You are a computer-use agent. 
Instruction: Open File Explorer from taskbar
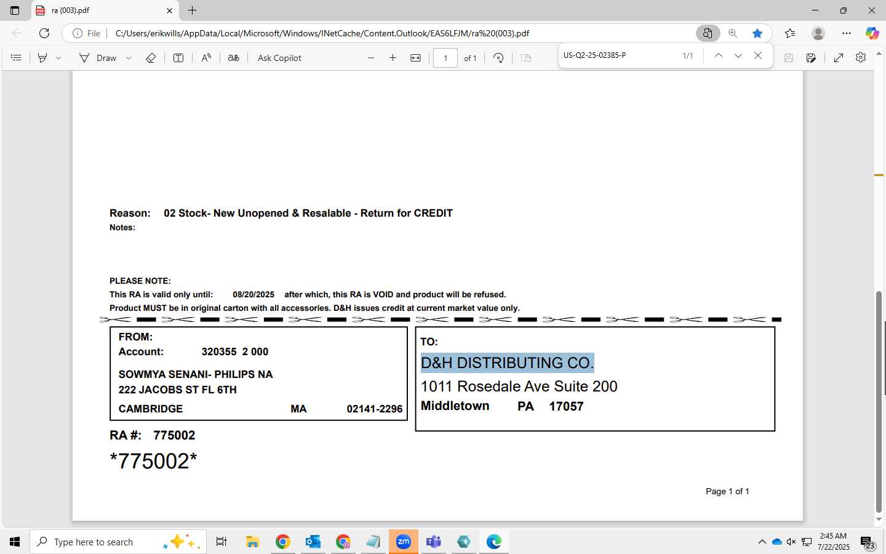[252, 542]
